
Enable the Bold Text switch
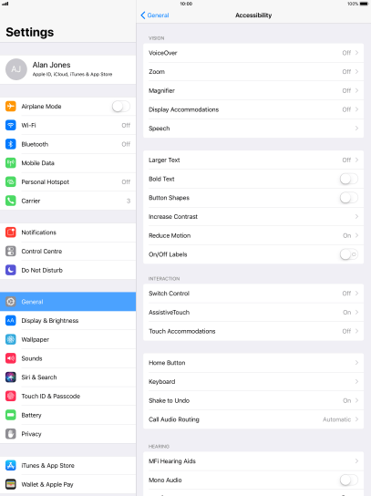point(349,179)
